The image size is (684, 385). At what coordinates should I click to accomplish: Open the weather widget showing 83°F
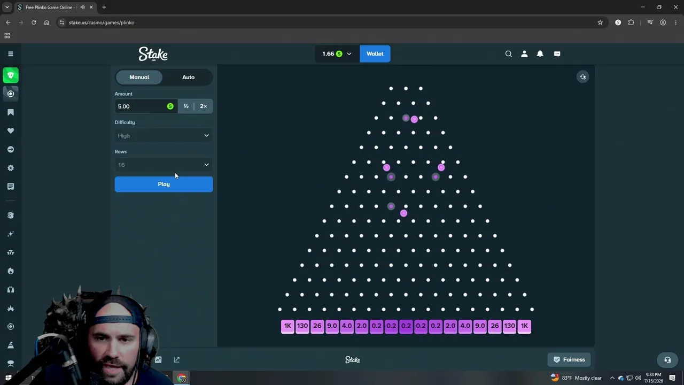coord(576,378)
